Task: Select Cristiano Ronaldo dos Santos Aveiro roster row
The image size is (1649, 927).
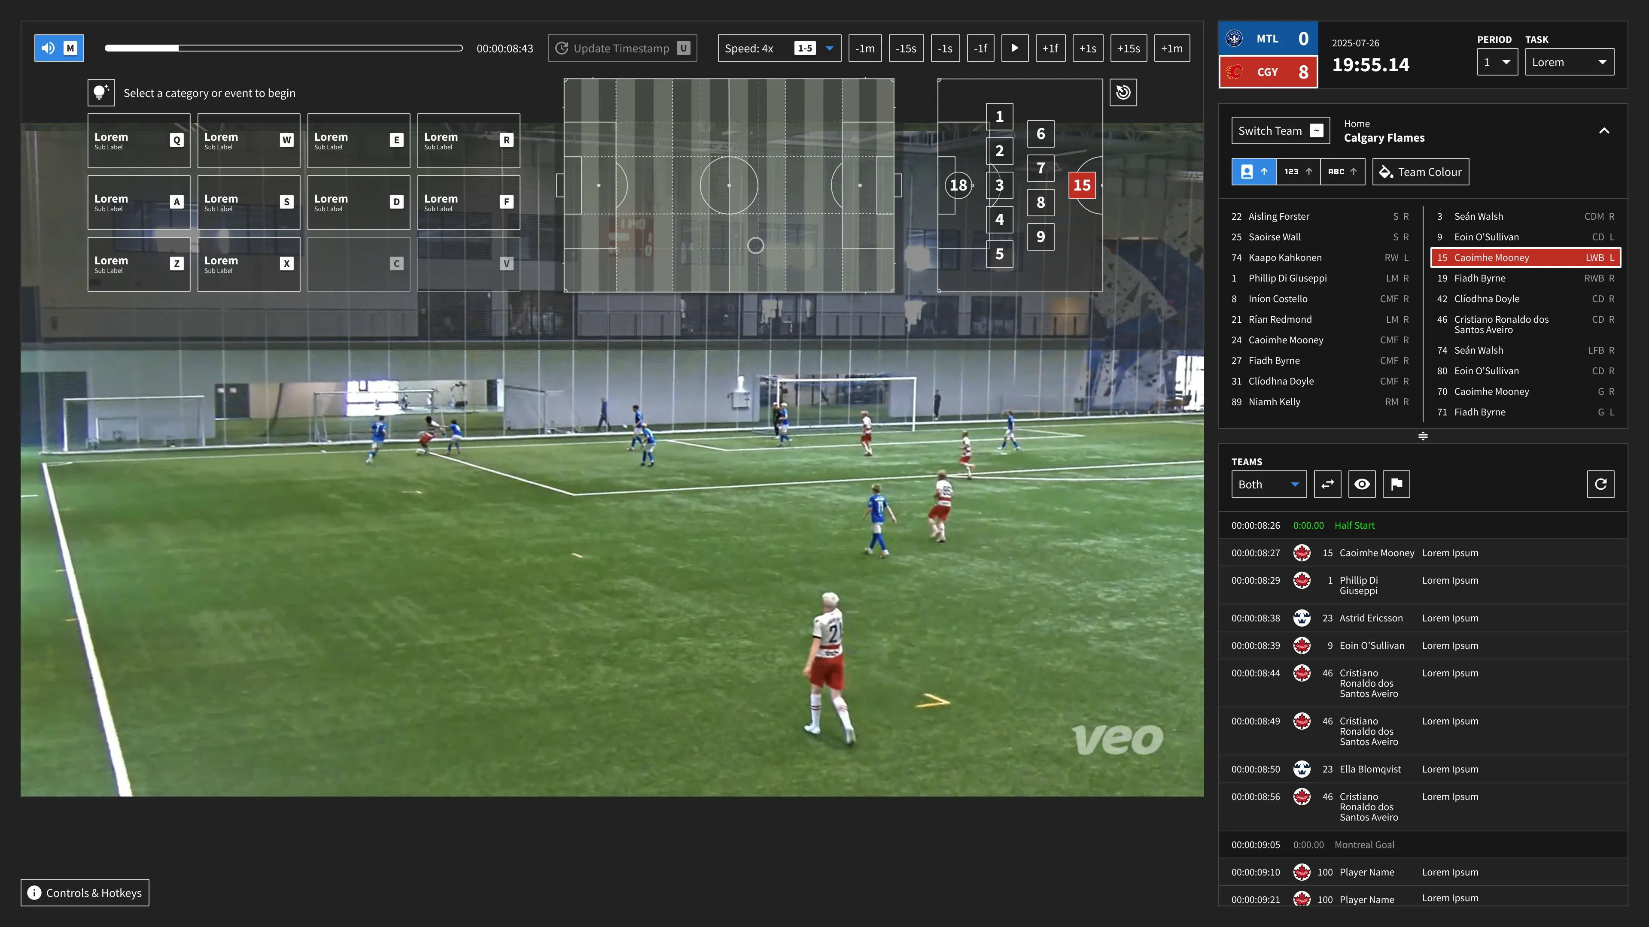Action: 1525,324
